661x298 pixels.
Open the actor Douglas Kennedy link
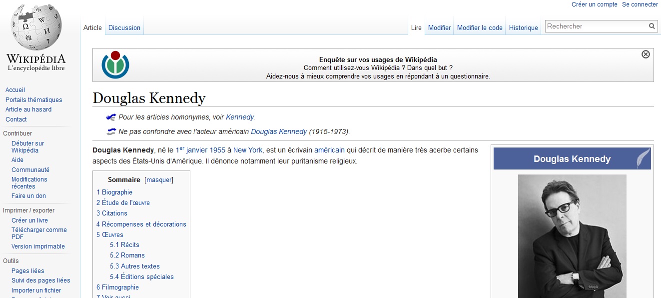(x=279, y=131)
